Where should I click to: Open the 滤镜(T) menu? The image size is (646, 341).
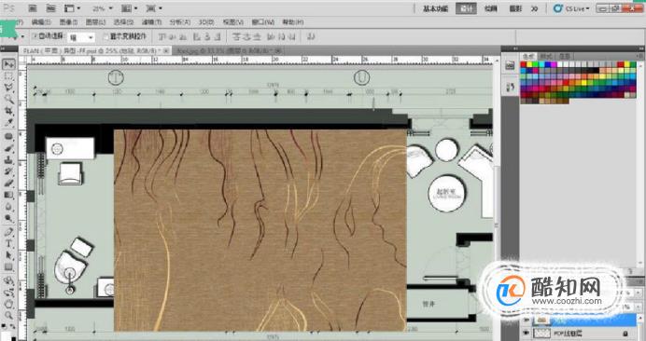[151, 22]
